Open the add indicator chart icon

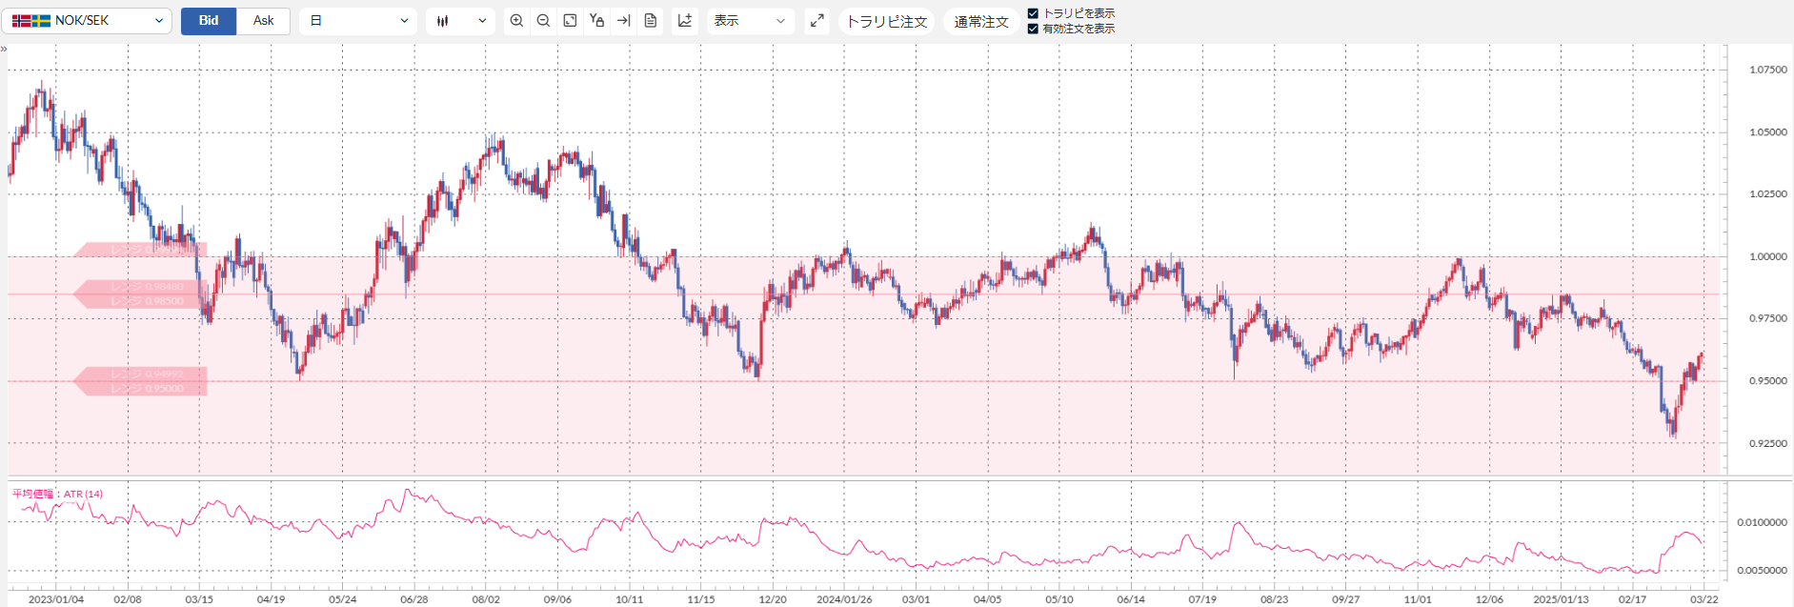pos(685,20)
